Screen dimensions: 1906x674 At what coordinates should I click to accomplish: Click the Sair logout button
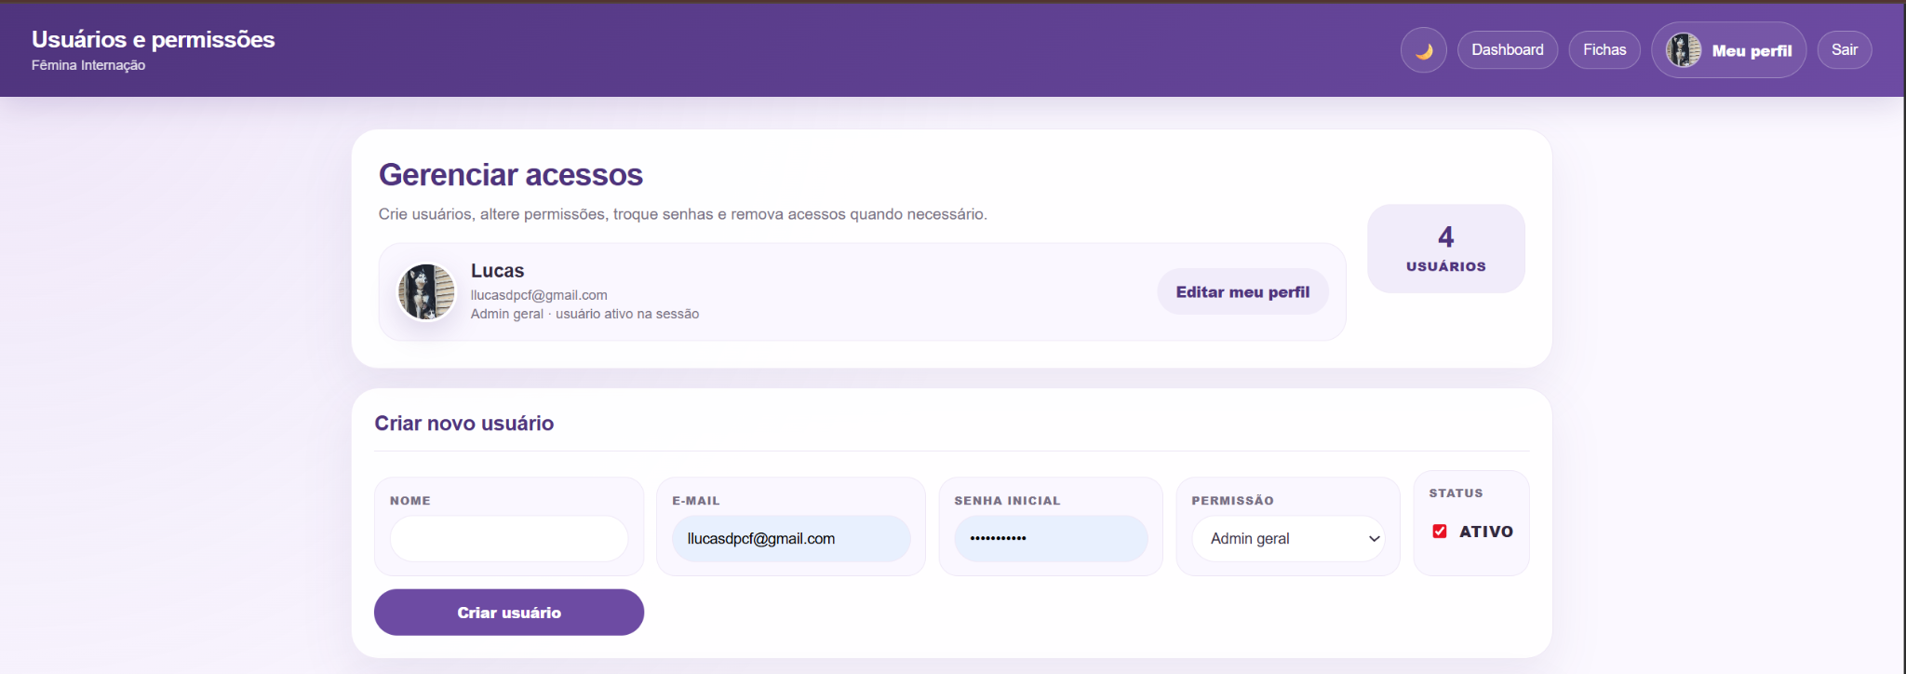(1845, 50)
